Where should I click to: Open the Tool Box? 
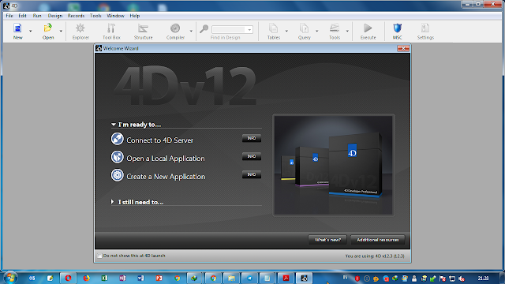click(x=111, y=28)
